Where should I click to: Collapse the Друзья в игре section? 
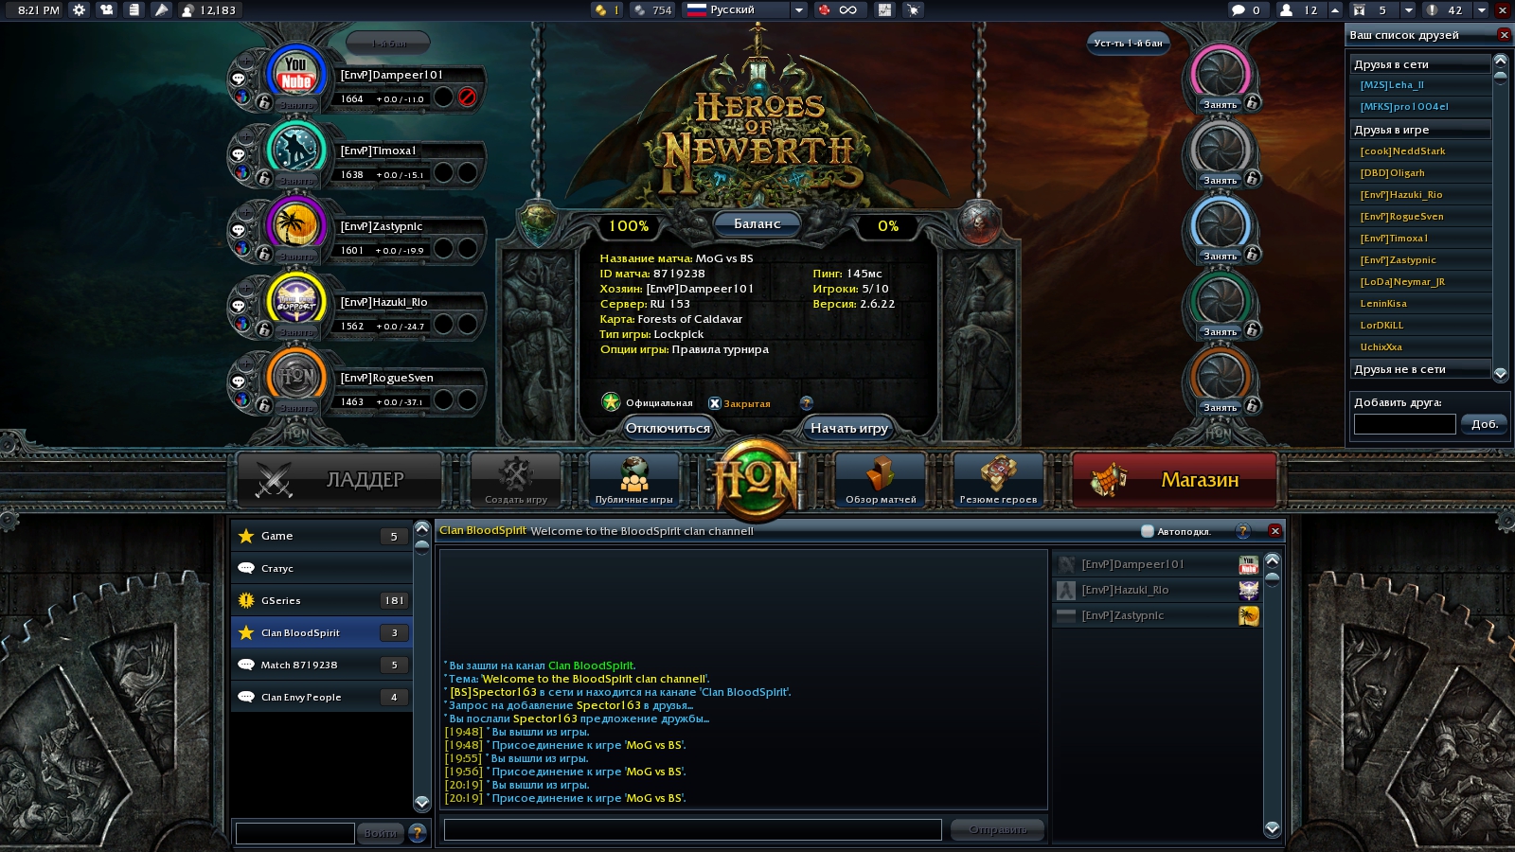pyautogui.click(x=1420, y=130)
